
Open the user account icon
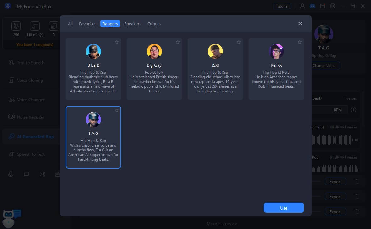[x=302, y=6]
